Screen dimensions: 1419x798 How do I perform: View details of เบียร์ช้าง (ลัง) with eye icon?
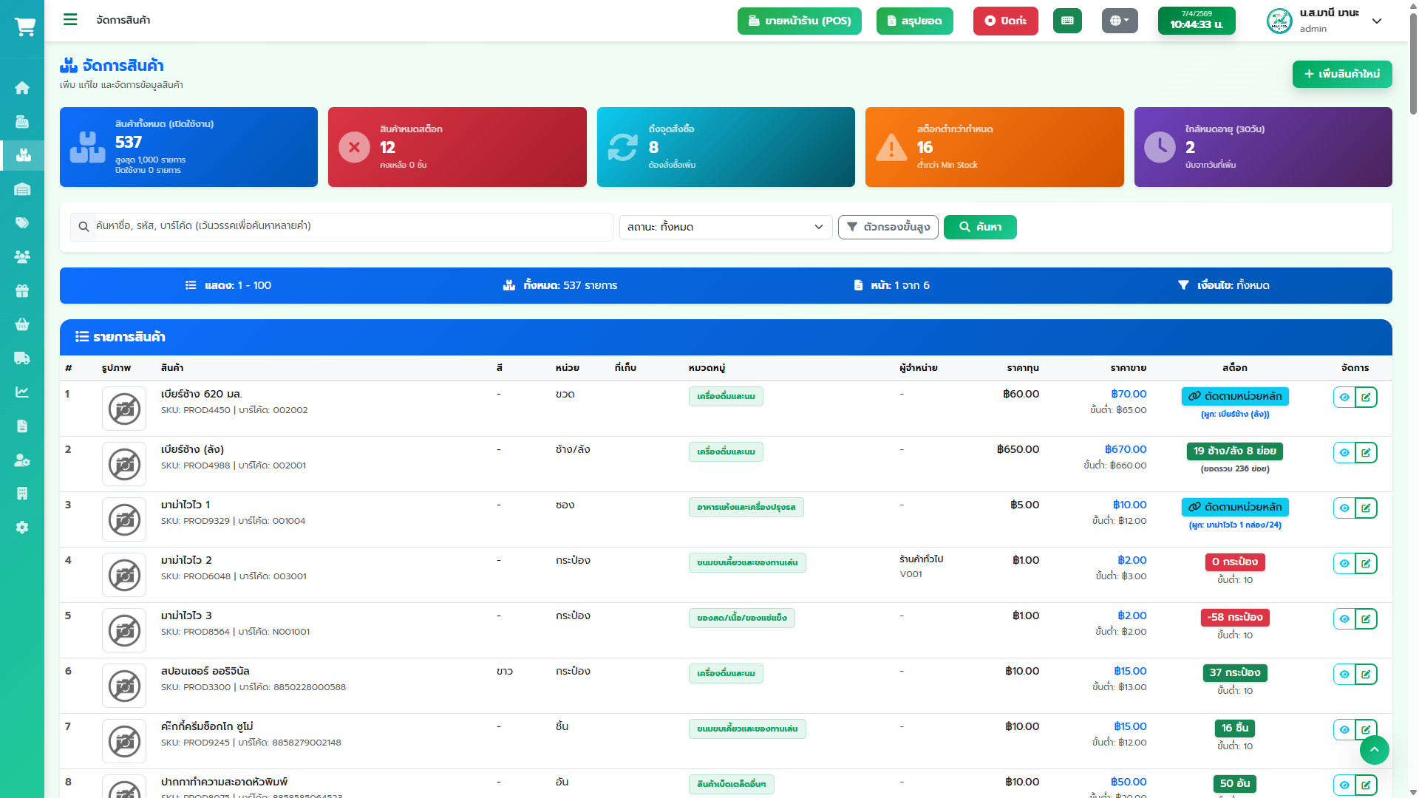point(1344,453)
